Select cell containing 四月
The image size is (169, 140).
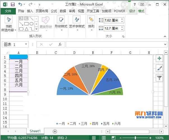18,76
